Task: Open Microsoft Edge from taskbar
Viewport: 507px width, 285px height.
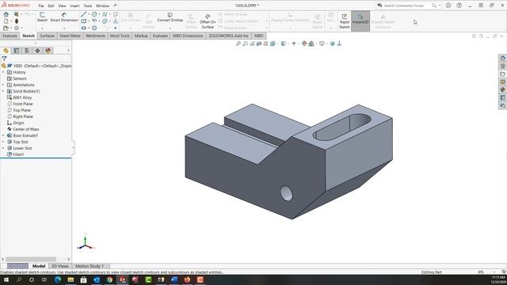Action: click(58, 279)
